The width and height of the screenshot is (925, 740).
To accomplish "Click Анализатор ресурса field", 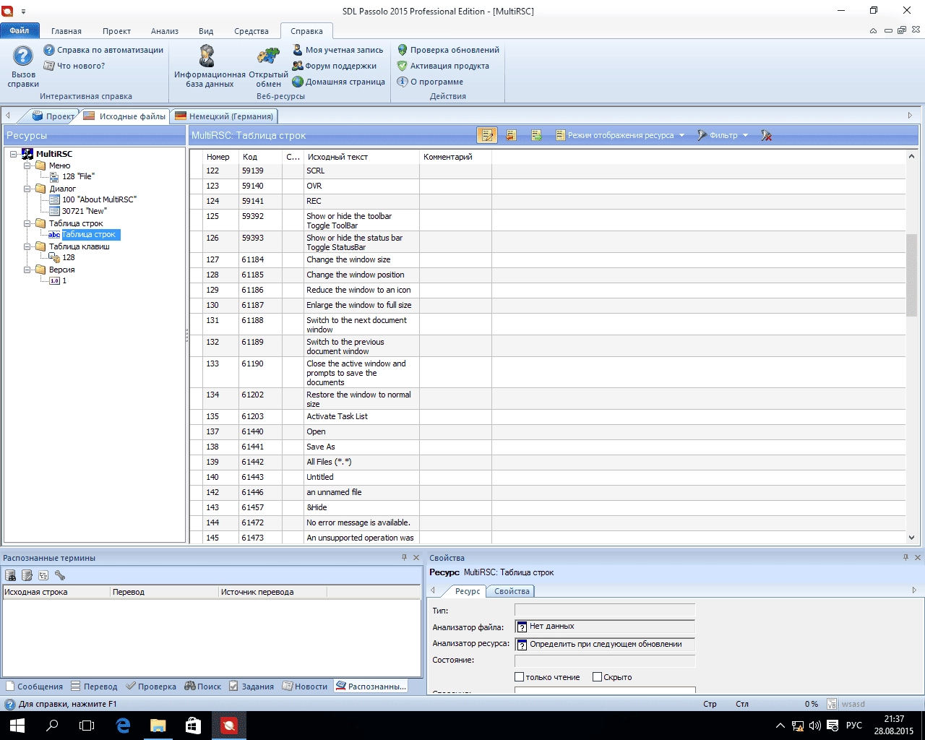I will click(x=605, y=644).
